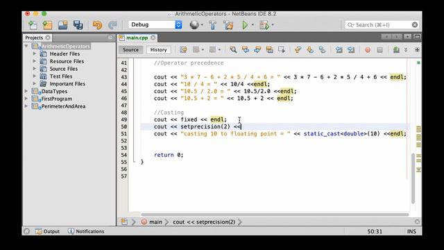Close the Projects panel tab

coord(48,37)
